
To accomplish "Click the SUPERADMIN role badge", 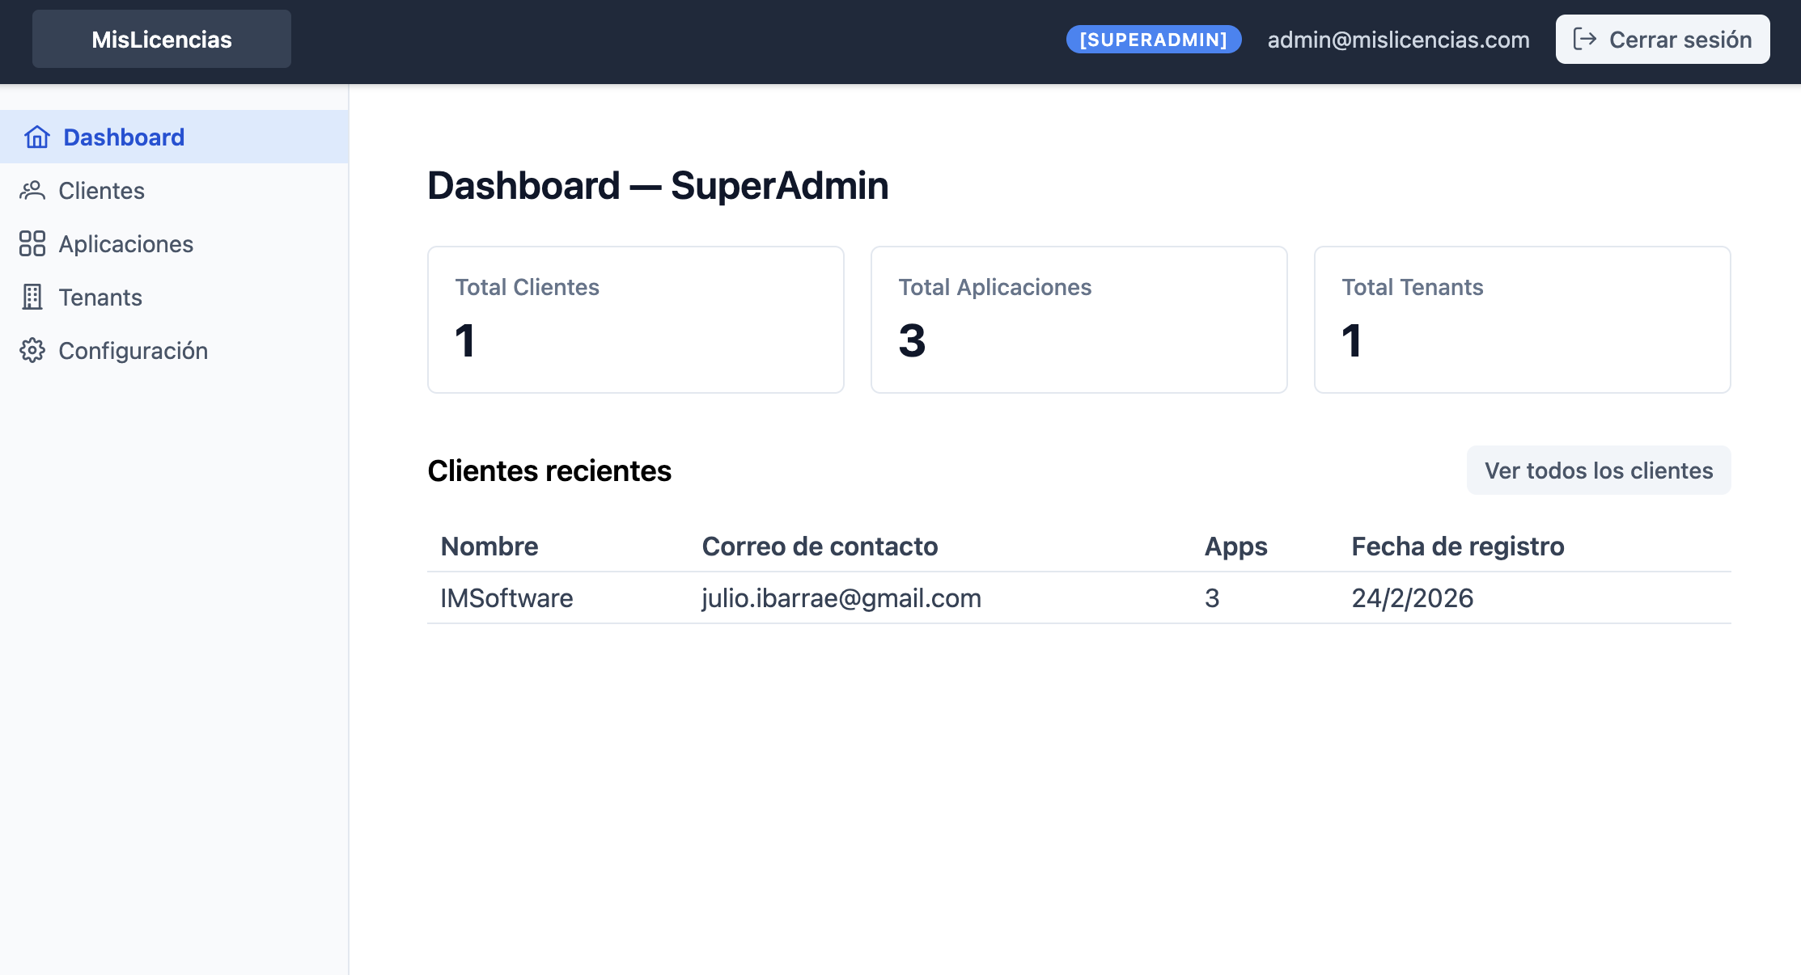I will (1154, 39).
